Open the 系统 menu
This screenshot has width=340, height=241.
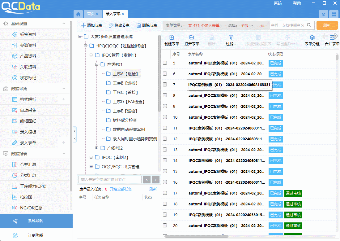point(278,3)
